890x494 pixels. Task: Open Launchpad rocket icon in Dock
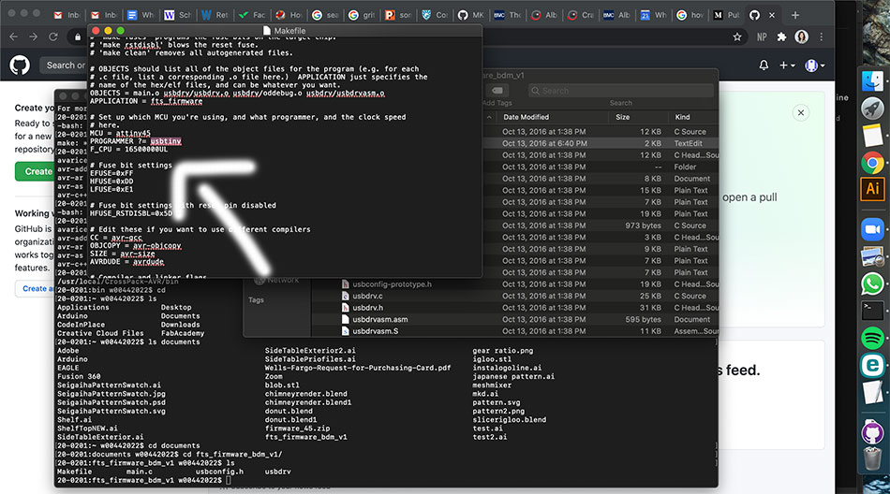872,108
